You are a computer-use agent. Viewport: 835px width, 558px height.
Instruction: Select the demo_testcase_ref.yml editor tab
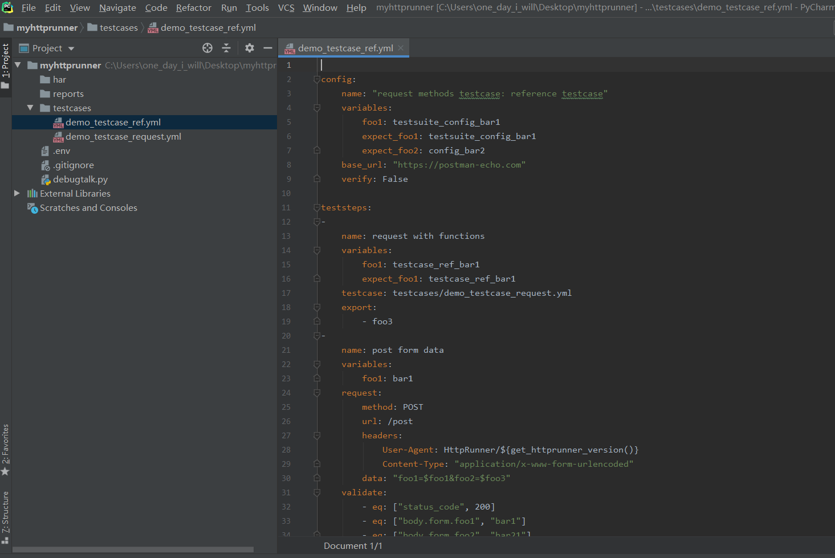[345, 48]
